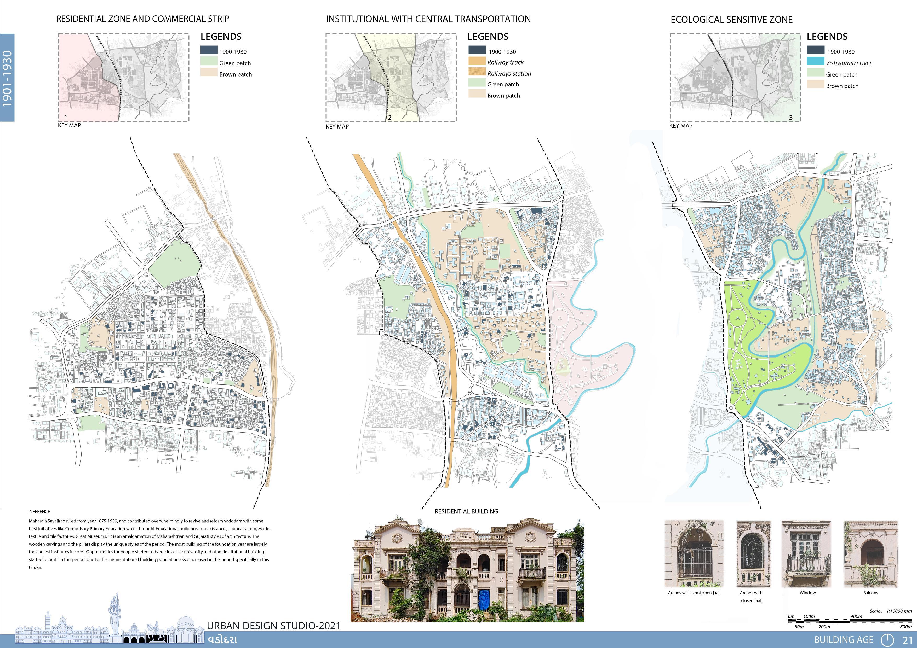
Task: Click the Balcony detail photo
Action: [x=871, y=553]
